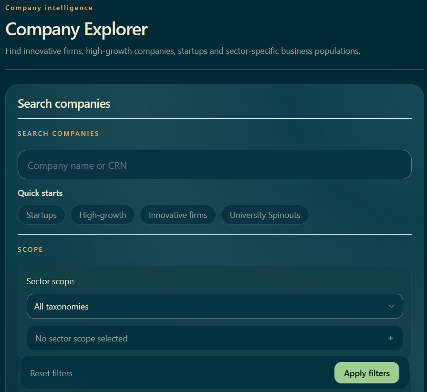Choose the Innovative firms quick start
Image resolution: width=427 pixels, height=392 pixels.
[178, 215]
